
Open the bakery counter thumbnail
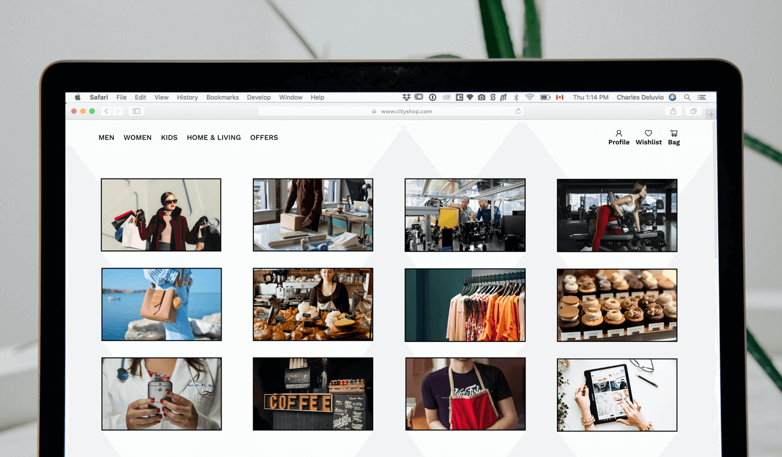pyautogui.click(x=313, y=304)
